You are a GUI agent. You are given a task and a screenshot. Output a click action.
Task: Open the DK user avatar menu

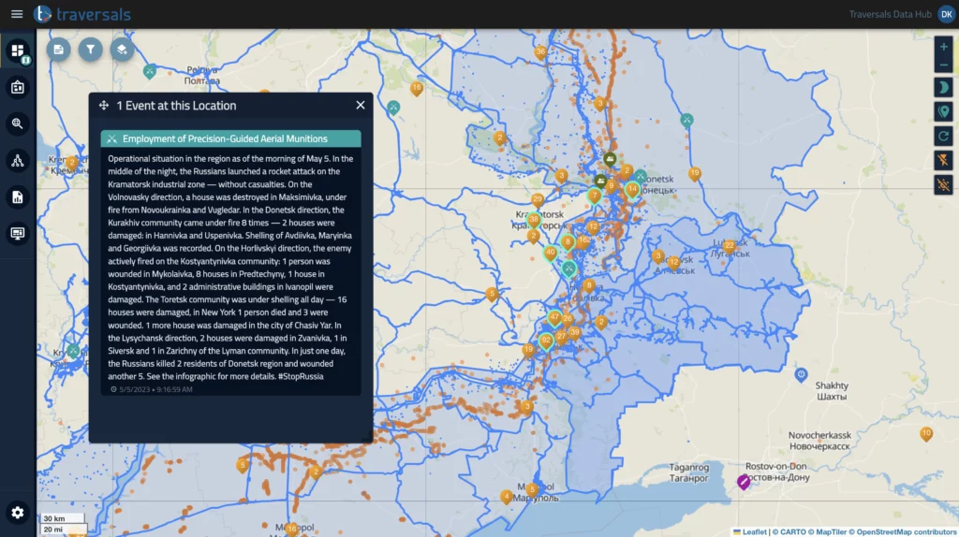pyautogui.click(x=946, y=14)
